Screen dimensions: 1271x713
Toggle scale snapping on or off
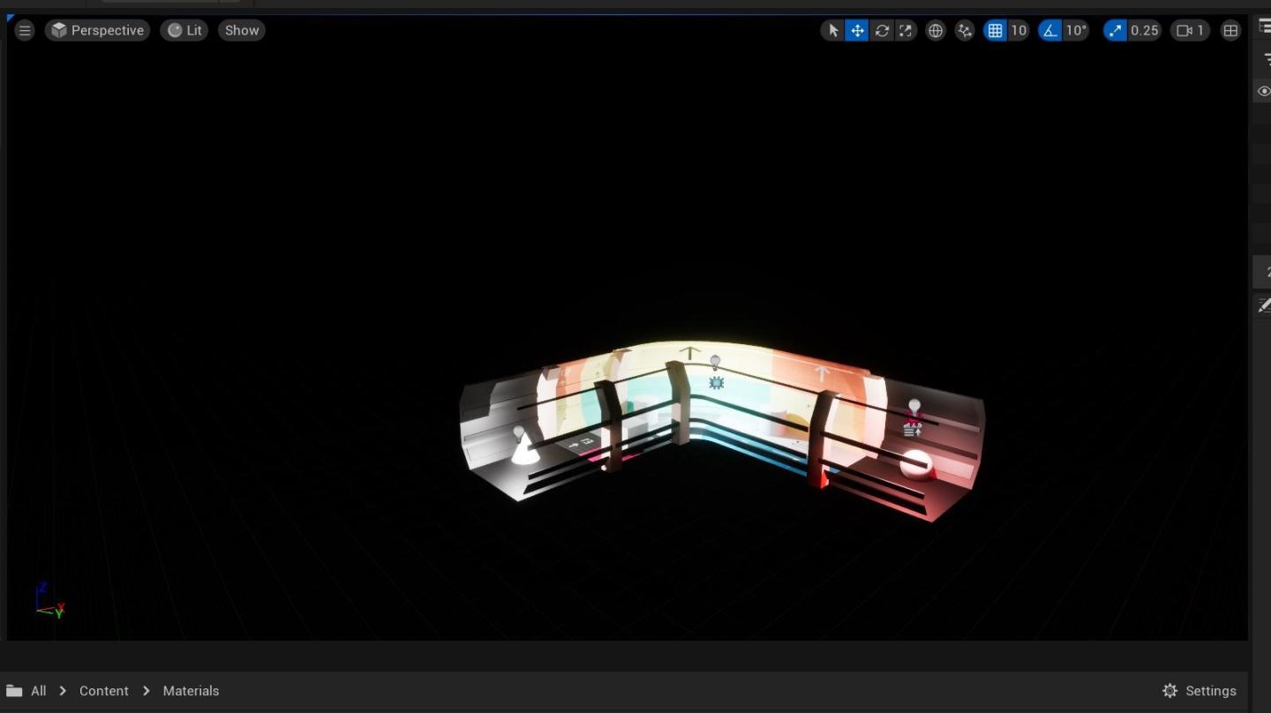(x=1115, y=31)
